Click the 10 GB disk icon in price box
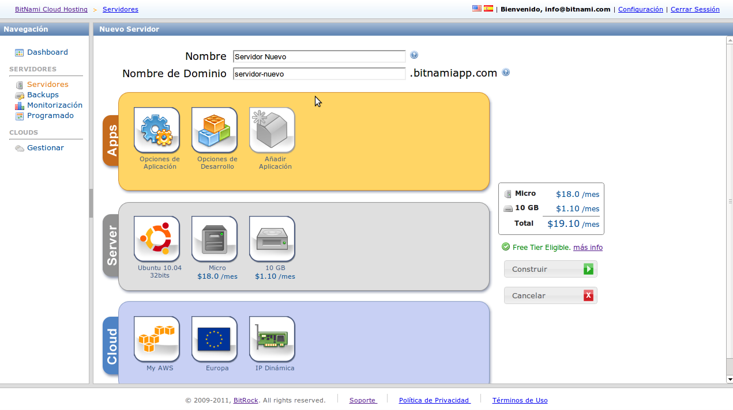Screen dimensions: 733x410 508,208
